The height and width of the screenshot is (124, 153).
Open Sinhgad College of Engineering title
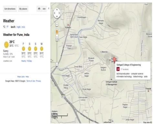[x=129, y=65]
